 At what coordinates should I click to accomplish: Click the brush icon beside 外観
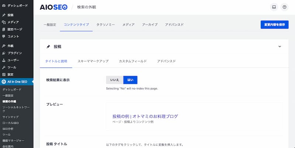[4, 46]
